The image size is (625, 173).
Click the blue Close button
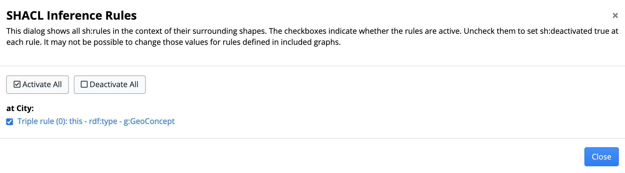(x=601, y=157)
